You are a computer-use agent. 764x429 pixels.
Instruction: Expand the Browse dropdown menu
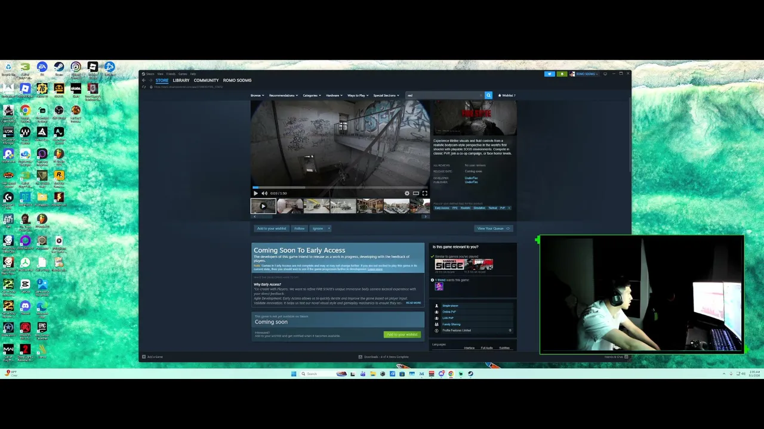257,95
